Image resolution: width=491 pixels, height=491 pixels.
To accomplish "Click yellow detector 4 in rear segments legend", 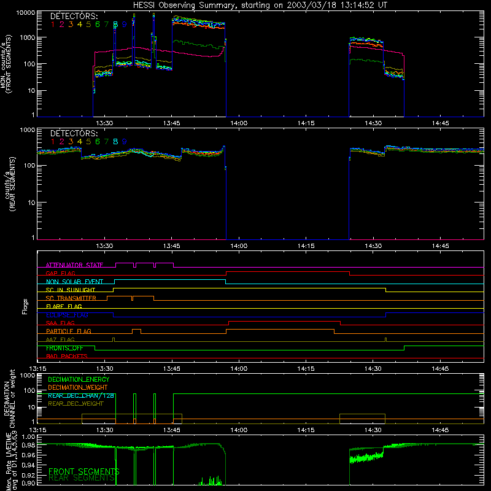I will coord(80,142).
